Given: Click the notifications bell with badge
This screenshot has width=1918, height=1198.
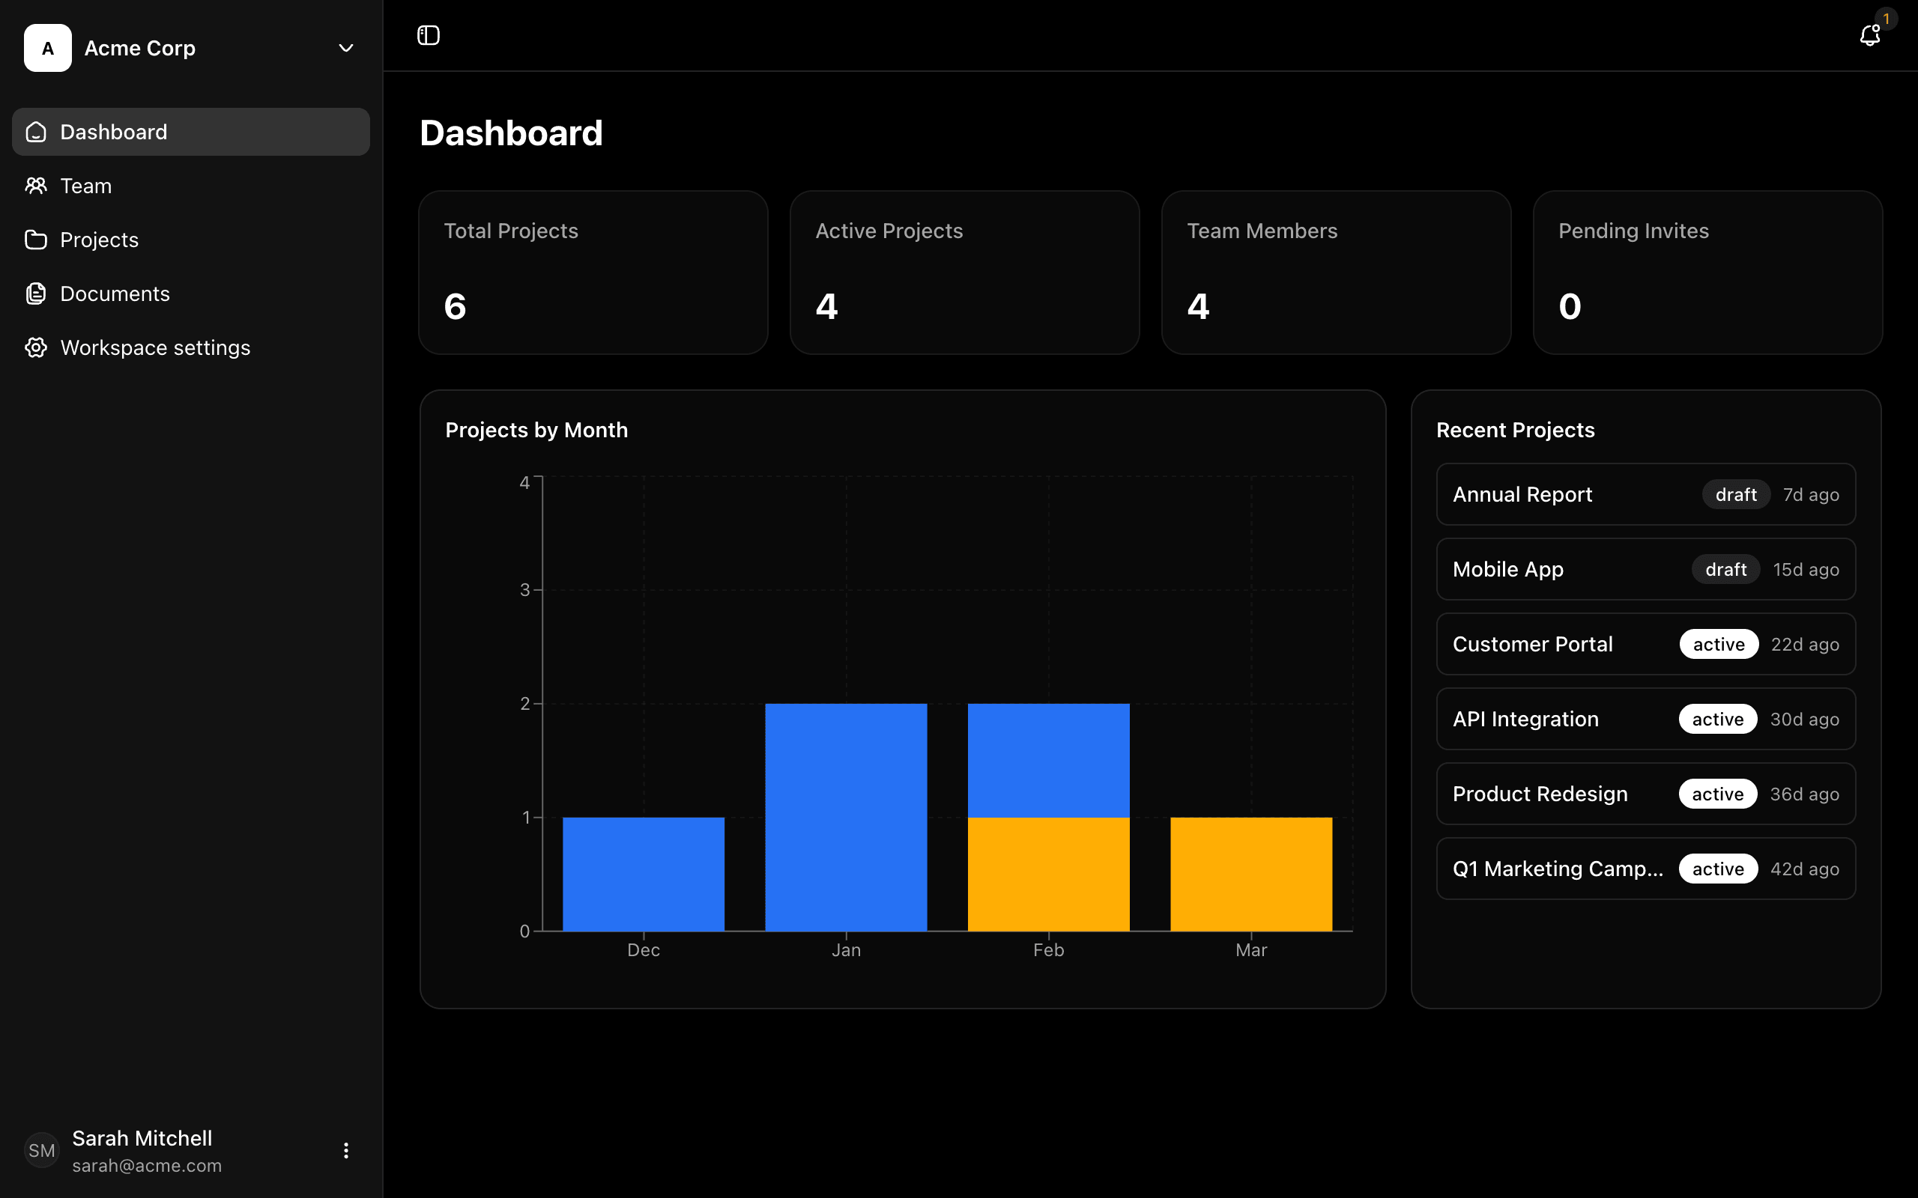Looking at the screenshot, I should (1869, 35).
